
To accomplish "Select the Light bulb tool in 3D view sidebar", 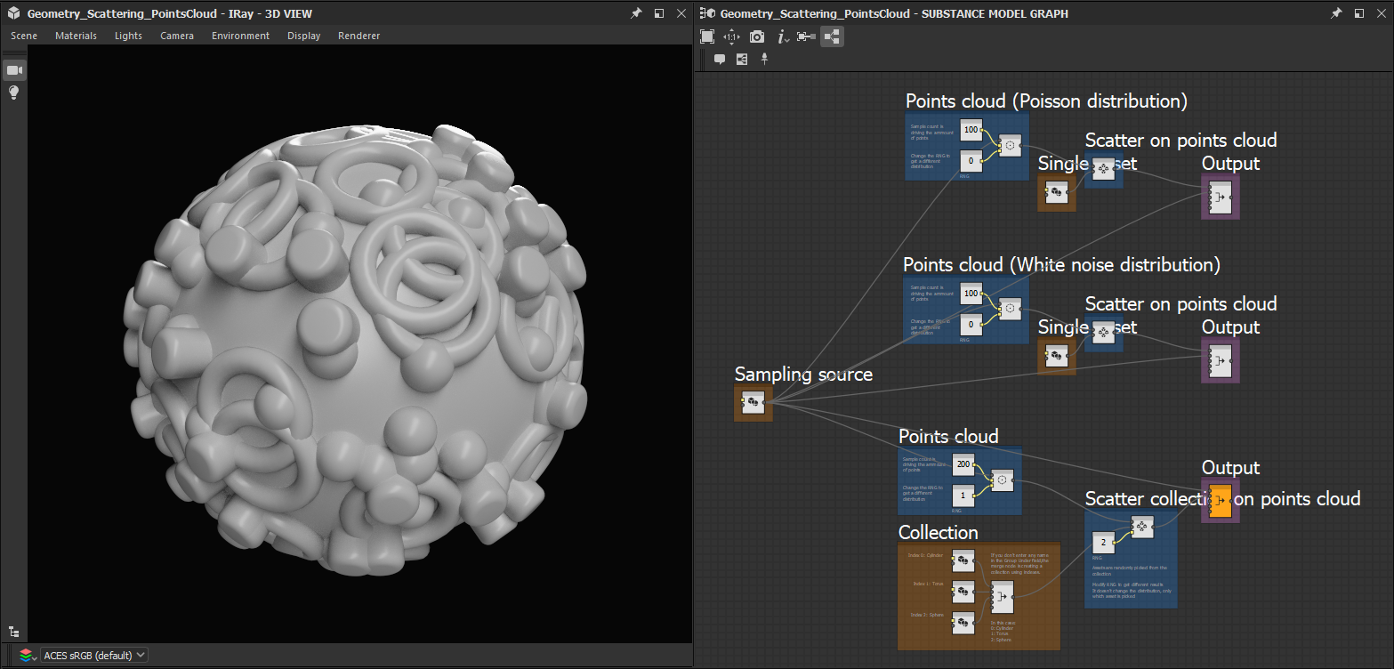I will click(x=13, y=92).
